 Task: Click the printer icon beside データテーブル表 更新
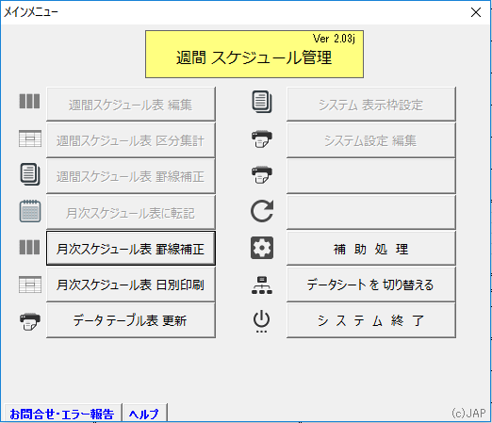tap(30, 321)
